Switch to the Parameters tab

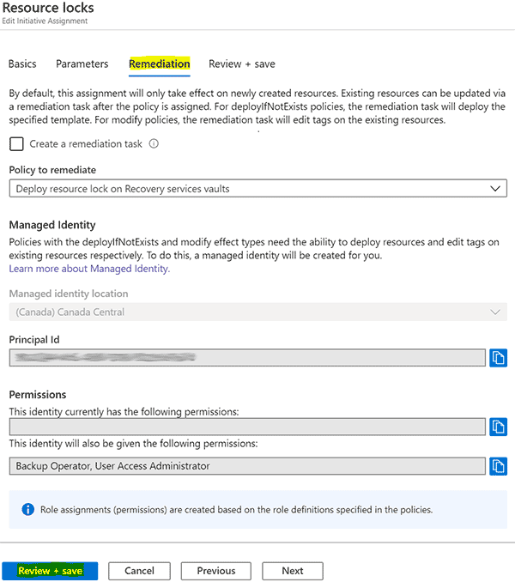point(82,64)
